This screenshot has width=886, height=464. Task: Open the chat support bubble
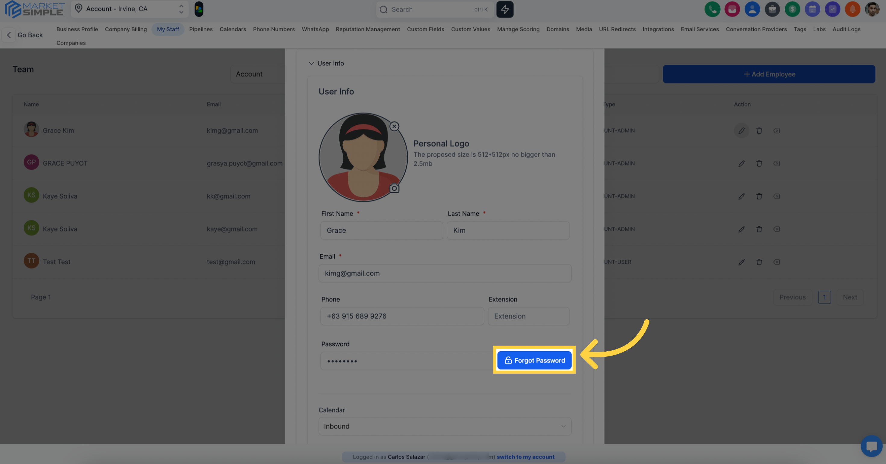[x=871, y=446]
